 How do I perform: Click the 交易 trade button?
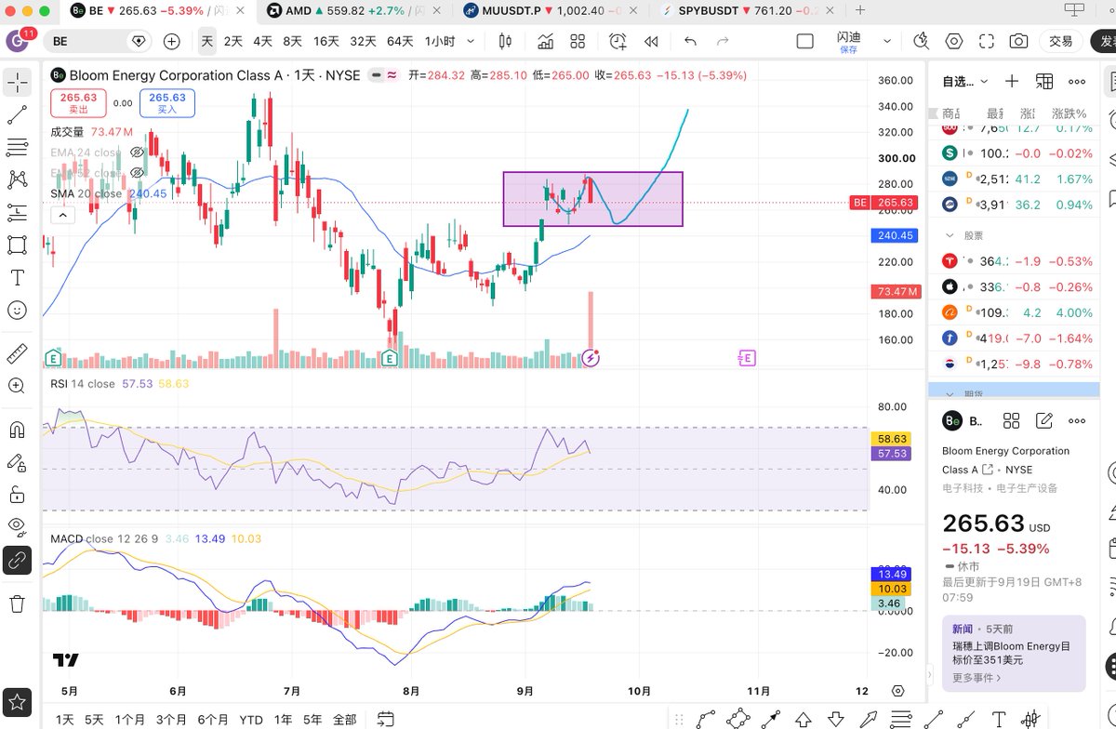(1061, 42)
